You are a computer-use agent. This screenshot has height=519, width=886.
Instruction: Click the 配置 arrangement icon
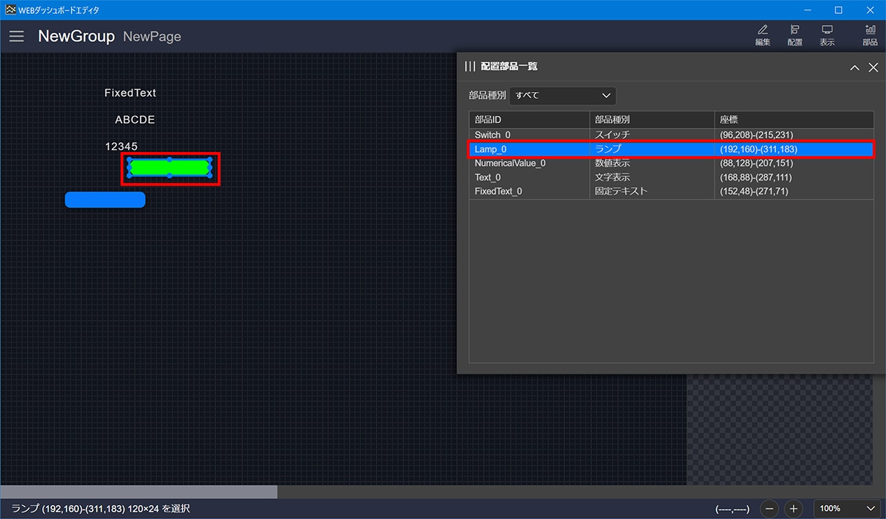pos(795,35)
